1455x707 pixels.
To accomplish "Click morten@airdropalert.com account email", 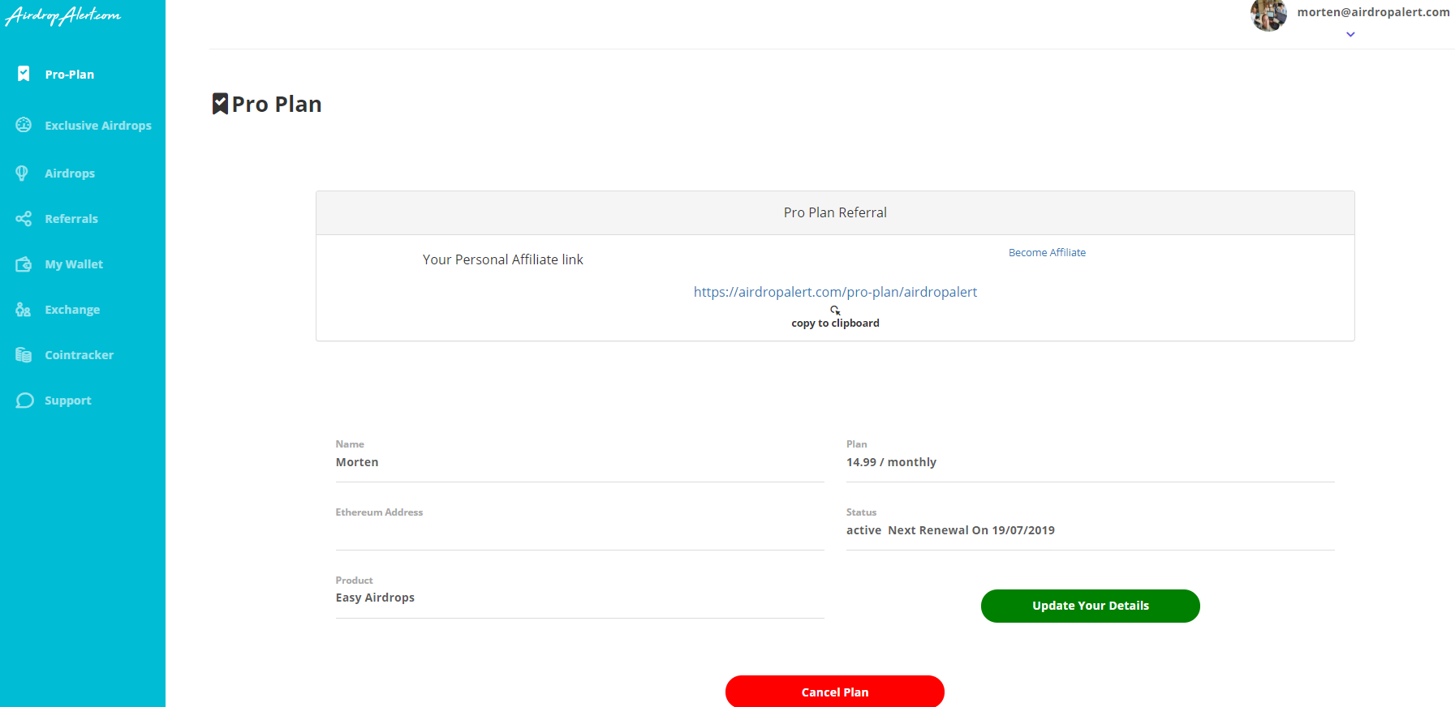I will point(1373,12).
